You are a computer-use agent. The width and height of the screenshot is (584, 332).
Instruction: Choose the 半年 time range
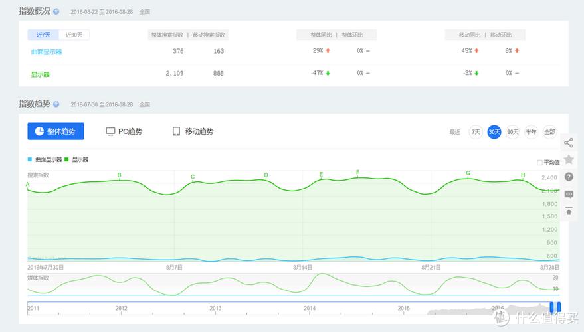coord(531,132)
